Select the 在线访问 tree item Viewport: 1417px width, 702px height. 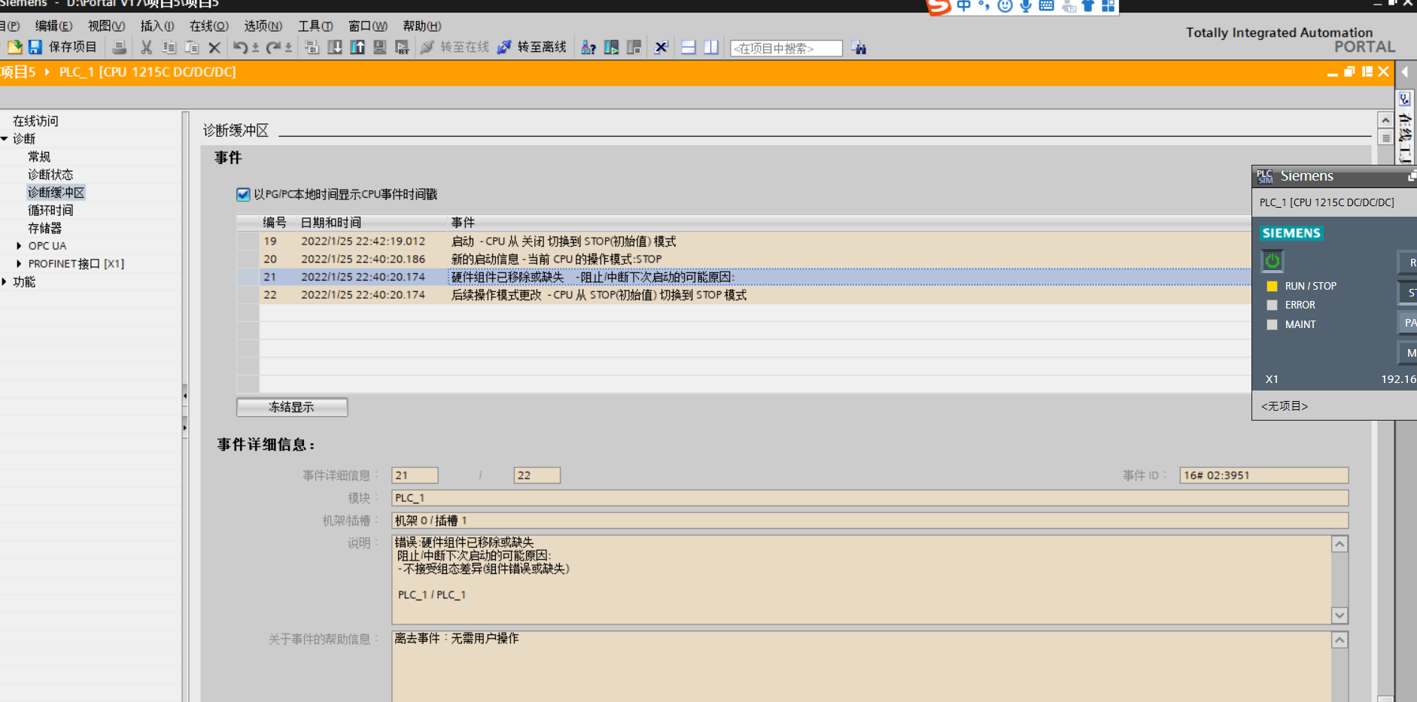35,121
